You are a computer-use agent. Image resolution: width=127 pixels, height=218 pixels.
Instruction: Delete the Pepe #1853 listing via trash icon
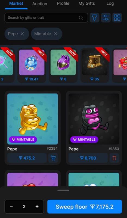pyautogui.click(x=114, y=158)
